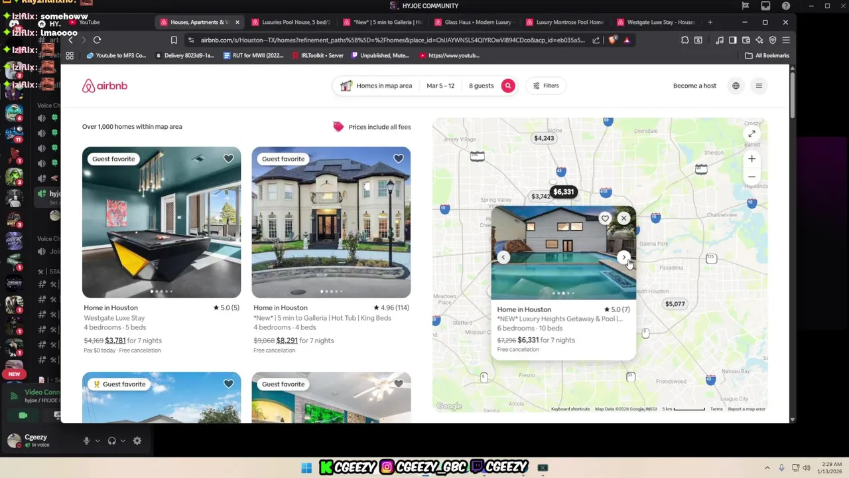Change the 8 guests selection
849x478 pixels.
[x=481, y=86]
